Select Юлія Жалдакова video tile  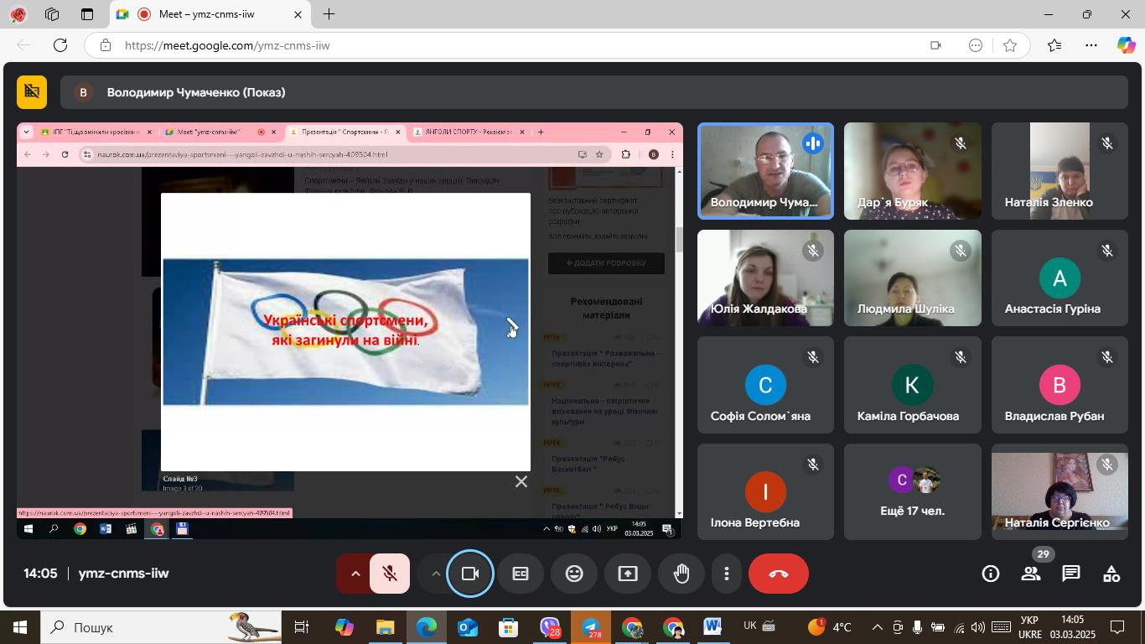click(765, 278)
